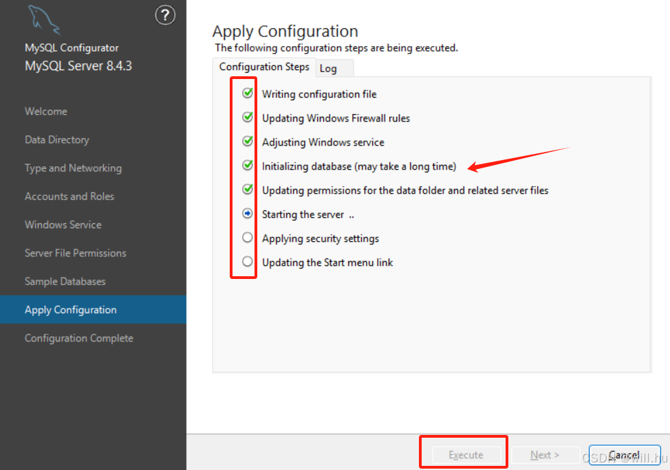Screen dimensions: 670x470
Task: Click 'Updating the Start menu link' text
Action: (327, 262)
